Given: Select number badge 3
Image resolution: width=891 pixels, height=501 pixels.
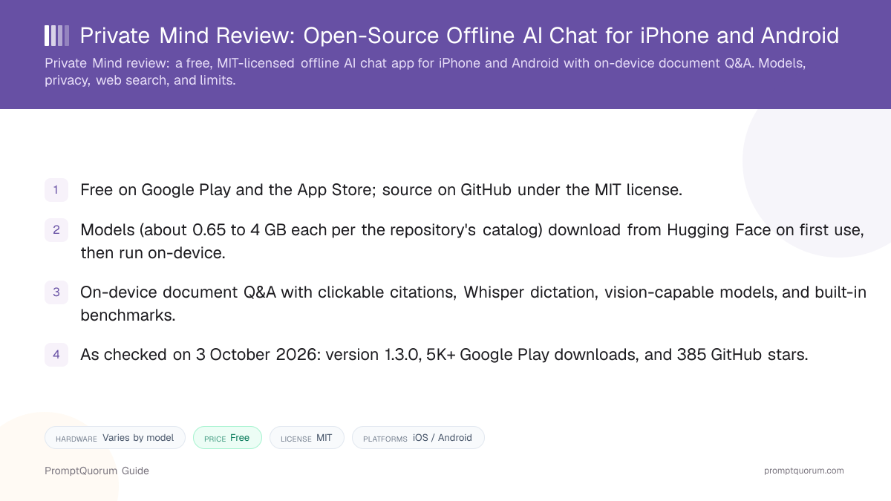Looking at the screenshot, I should click(x=56, y=292).
